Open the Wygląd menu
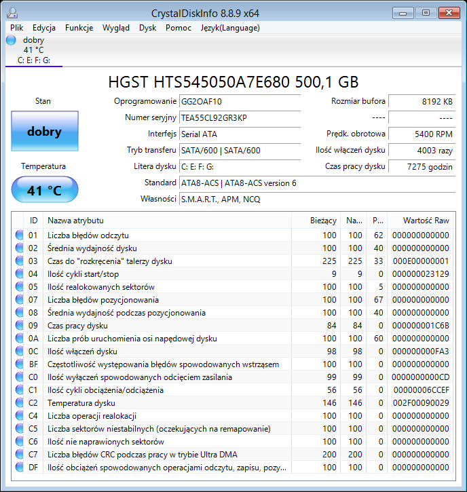Viewport: 467px width, 492px height. click(116, 28)
